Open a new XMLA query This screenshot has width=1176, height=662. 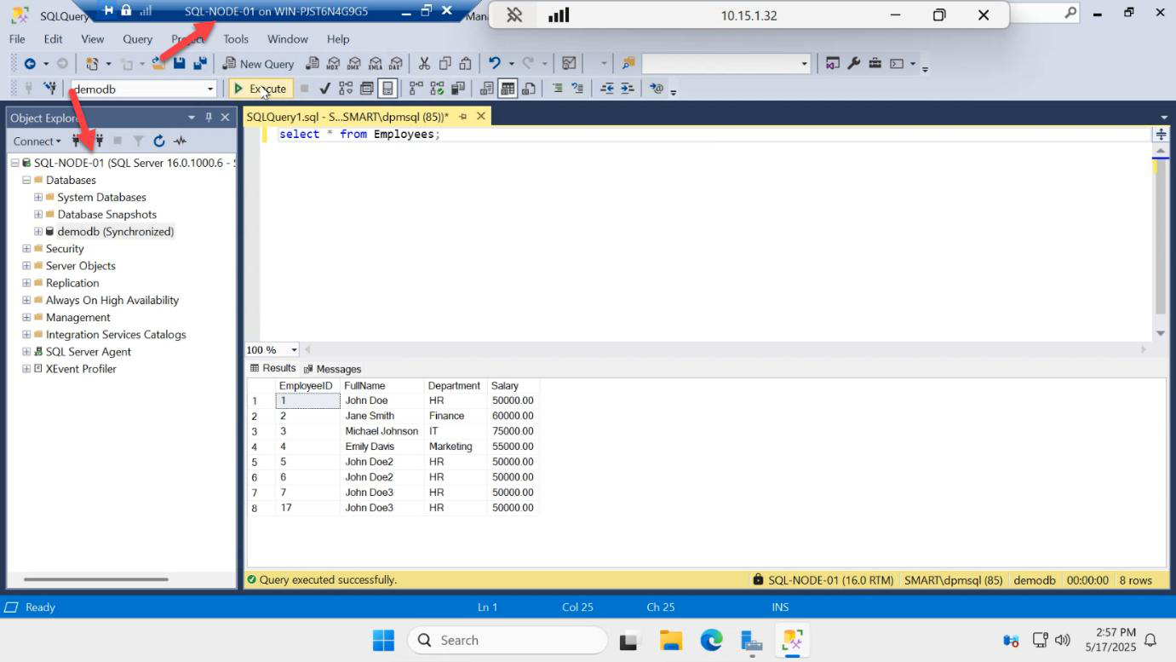[374, 64]
